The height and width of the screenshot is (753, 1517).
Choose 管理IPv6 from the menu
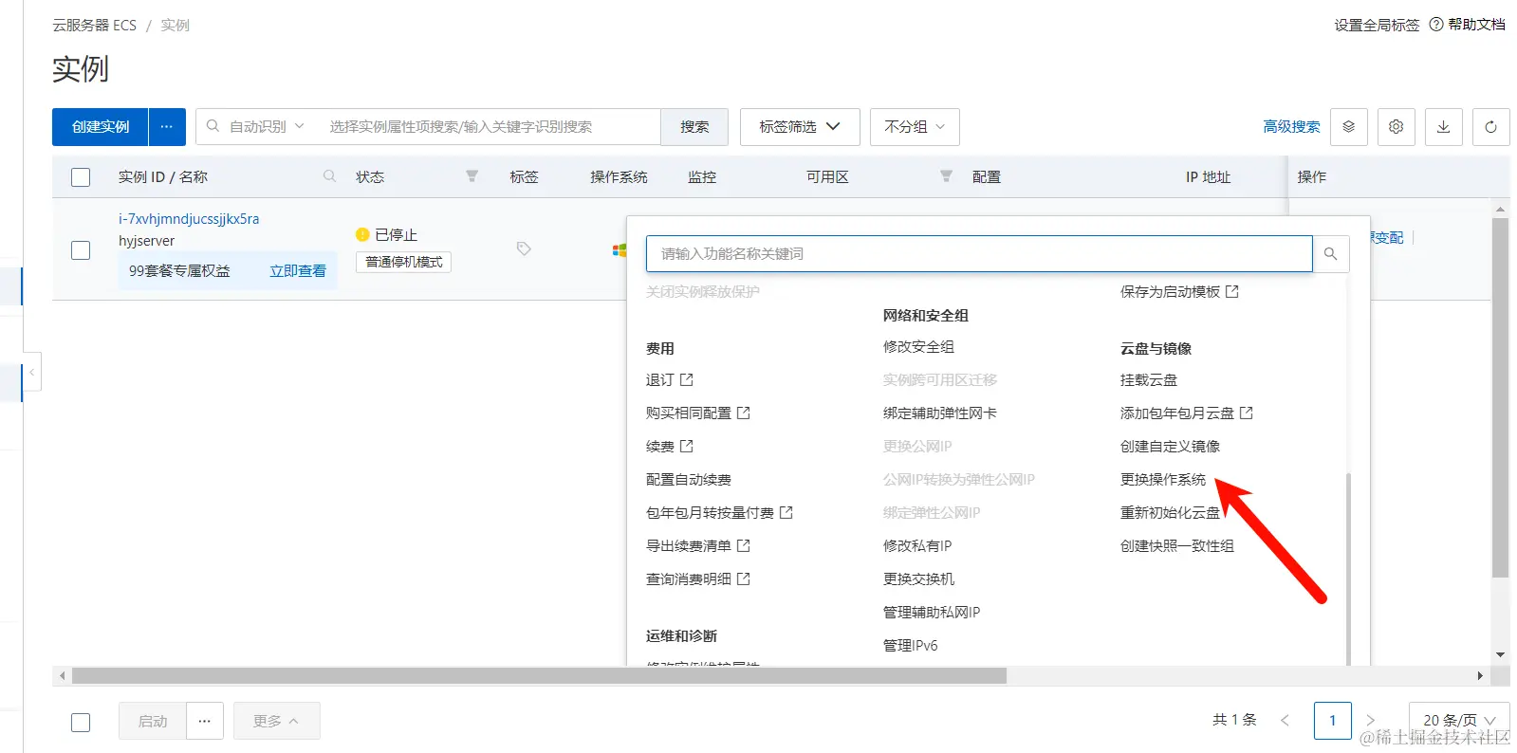[x=911, y=645]
